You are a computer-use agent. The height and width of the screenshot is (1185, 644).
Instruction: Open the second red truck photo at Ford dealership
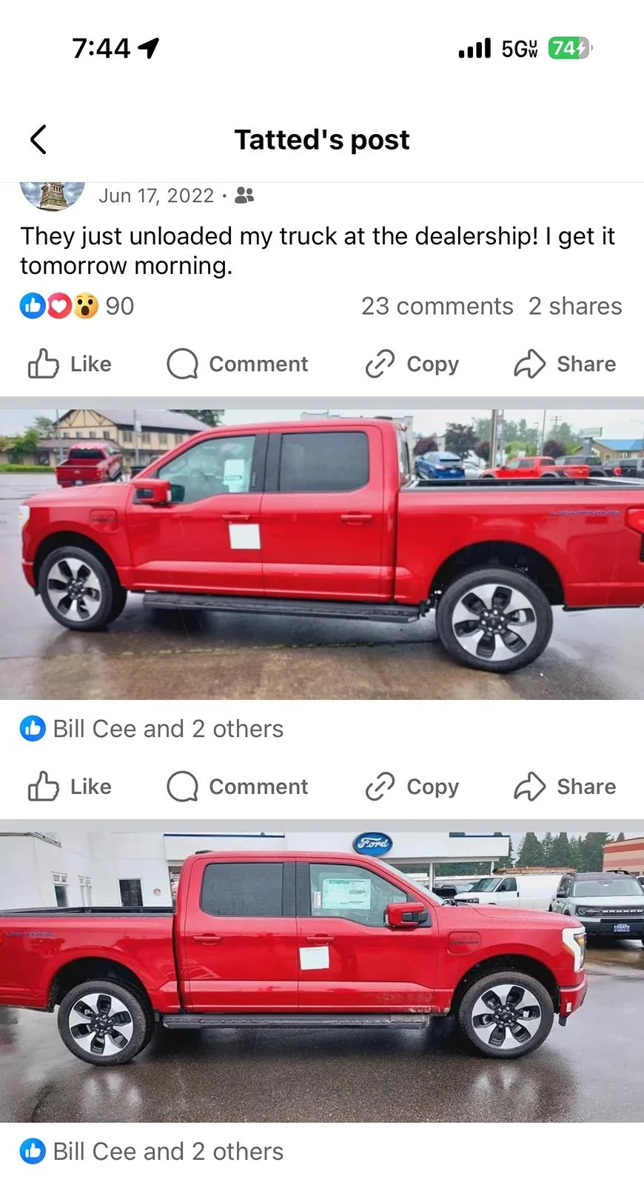tap(322, 977)
